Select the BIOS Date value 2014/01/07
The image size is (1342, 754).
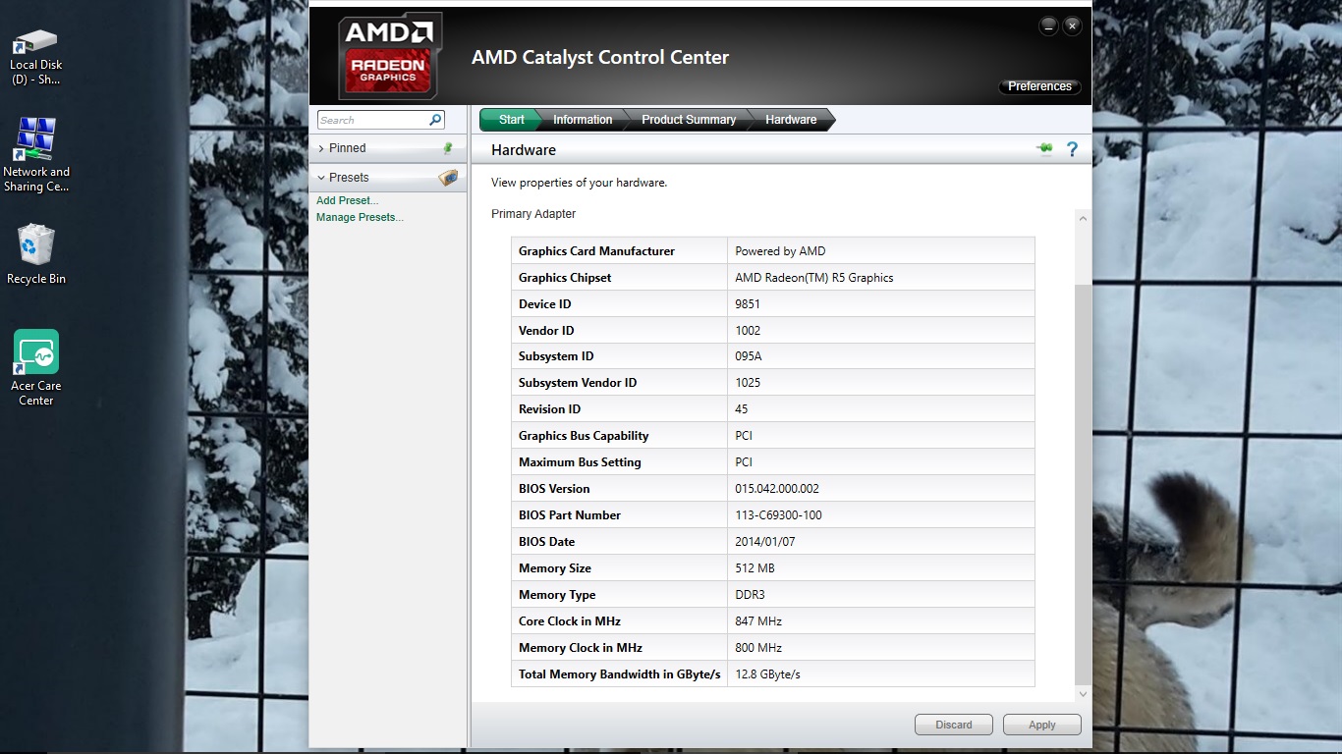click(x=764, y=542)
